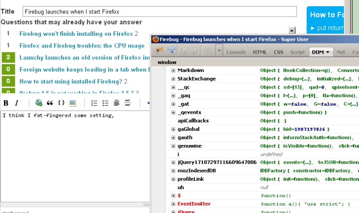Create a bulleted list in the editor
Viewport: 359px width, 213px height.
(x=105, y=103)
